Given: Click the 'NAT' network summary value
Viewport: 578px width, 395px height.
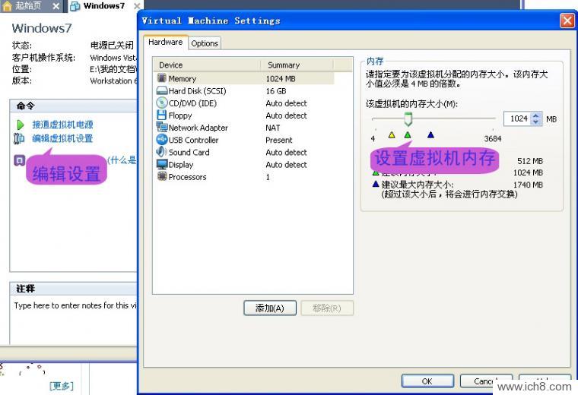Looking at the screenshot, I should tap(273, 128).
